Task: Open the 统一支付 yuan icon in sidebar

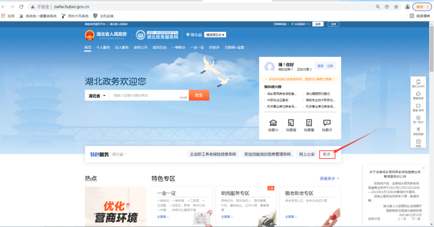Action: click(418, 118)
